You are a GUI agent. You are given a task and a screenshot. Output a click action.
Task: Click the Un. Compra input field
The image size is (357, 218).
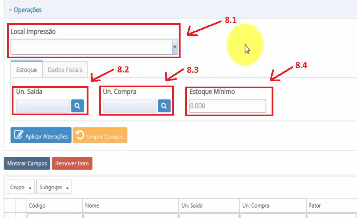coord(130,106)
